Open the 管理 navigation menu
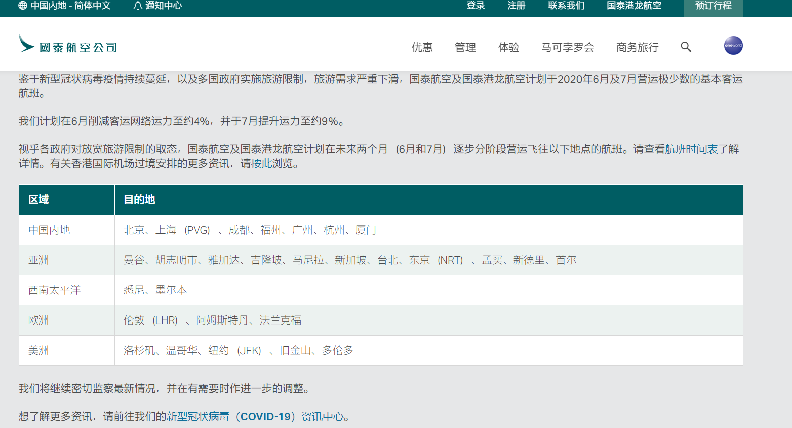This screenshot has height=428, width=792. 465,47
